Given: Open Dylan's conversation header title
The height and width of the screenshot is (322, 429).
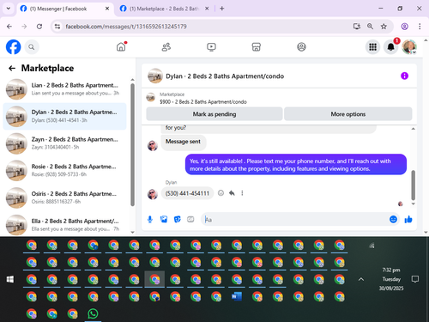Looking at the screenshot, I should [225, 76].
